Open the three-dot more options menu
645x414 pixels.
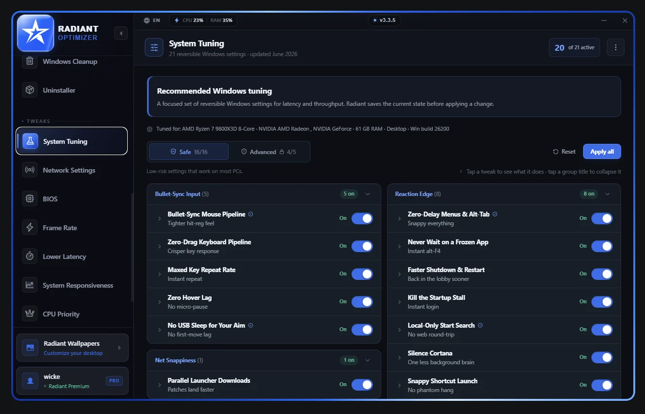click(x=616, y=47)
